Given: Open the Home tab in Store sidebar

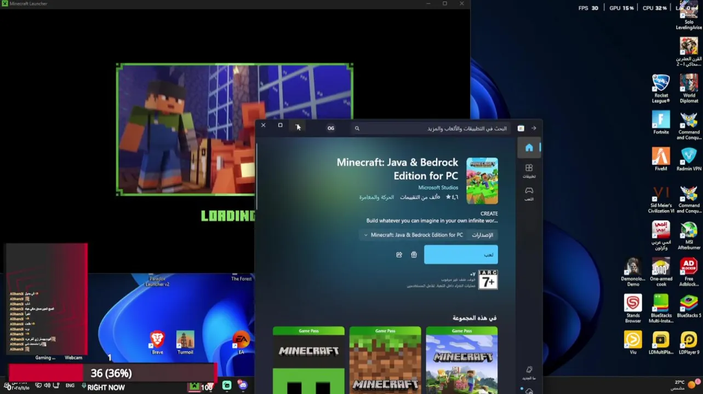Looking at the screenshot, I should (x=529, y=148).
